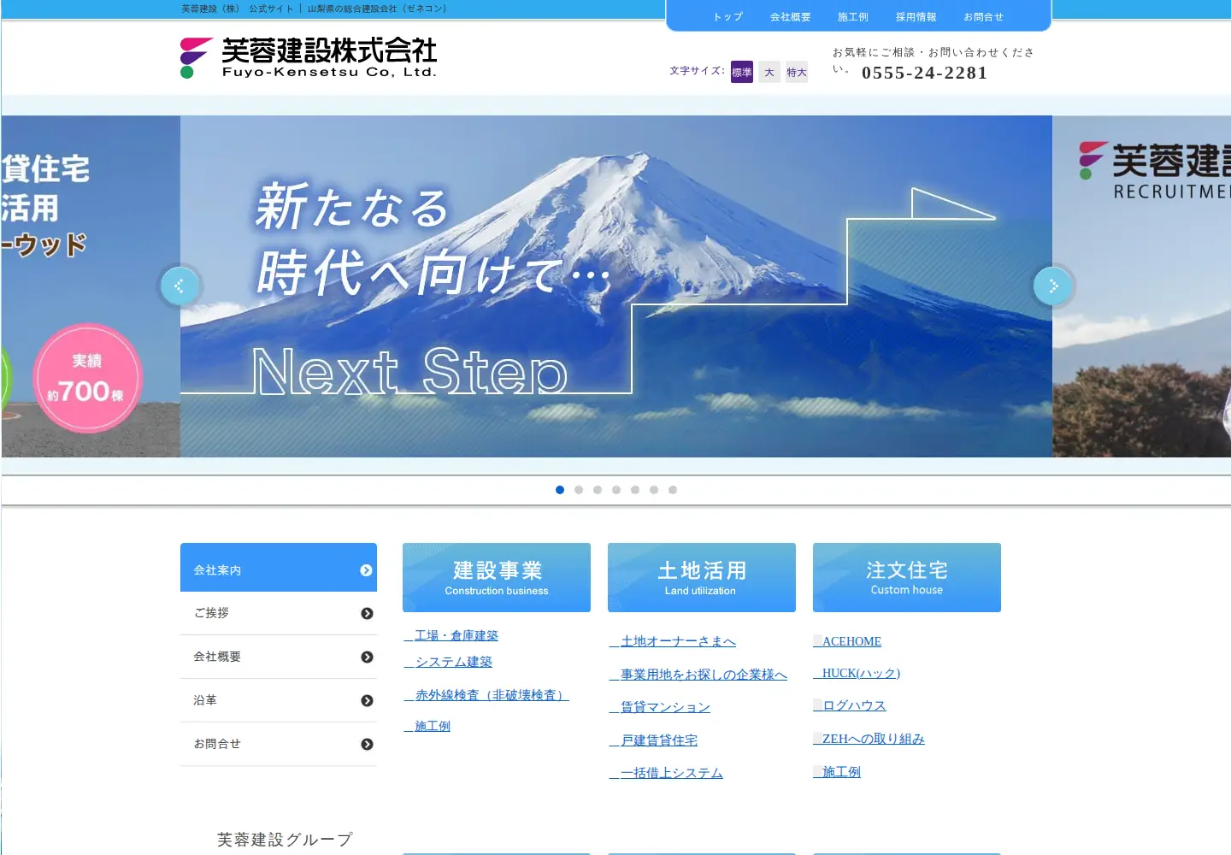
Task: Click arrow icon beside 会社概要 sidebar item
Action: [367, 657]
